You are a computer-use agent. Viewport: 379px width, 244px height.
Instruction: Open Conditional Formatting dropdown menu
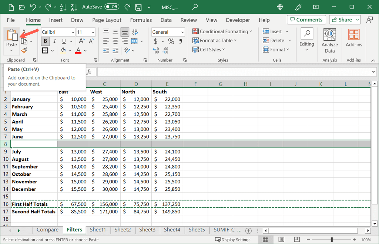tap(222, 31)
